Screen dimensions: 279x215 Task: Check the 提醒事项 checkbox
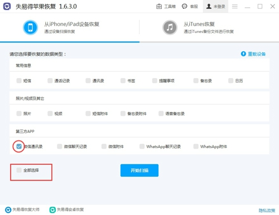(155, 81)
